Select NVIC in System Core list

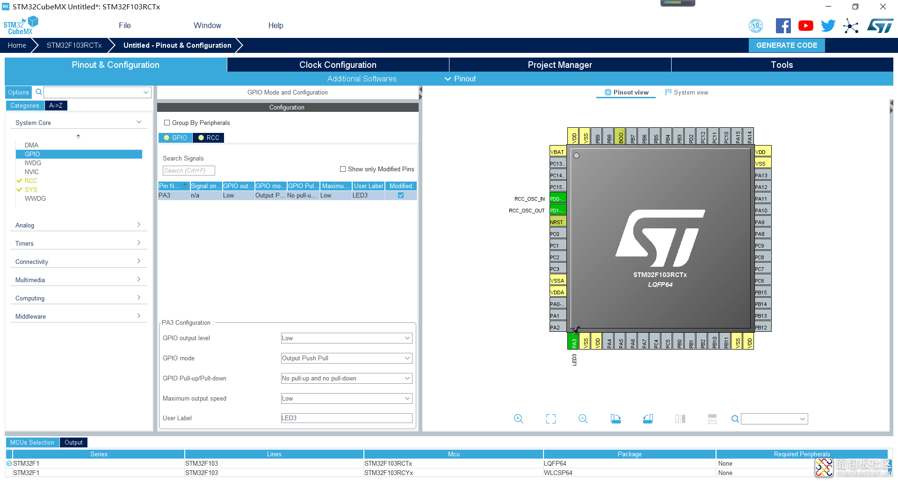click(x=32, y=172)
